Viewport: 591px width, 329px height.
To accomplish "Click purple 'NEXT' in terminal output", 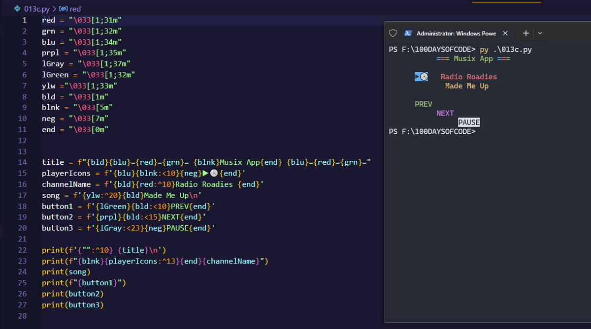I will coord(445,113).
